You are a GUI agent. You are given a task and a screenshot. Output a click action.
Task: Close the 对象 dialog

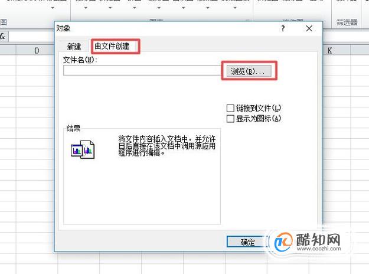coord(309,29)
